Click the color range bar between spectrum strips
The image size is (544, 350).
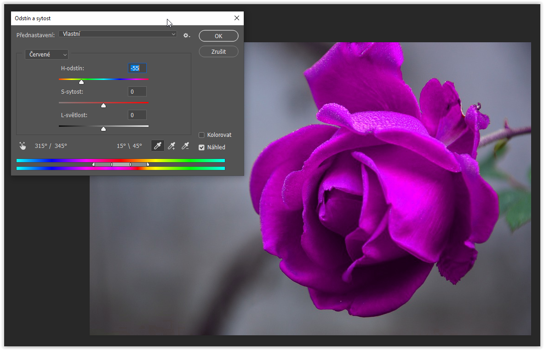tap(121, 164)
